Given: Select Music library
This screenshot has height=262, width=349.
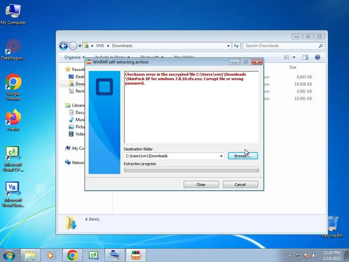Looking at the screenshot, I should 77,119.
